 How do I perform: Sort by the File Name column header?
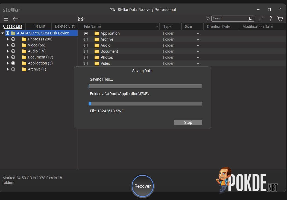tap(119, 27)
